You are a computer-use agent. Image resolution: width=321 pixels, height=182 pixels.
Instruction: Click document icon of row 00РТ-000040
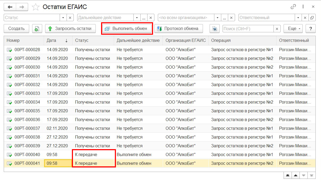point(9,155)
